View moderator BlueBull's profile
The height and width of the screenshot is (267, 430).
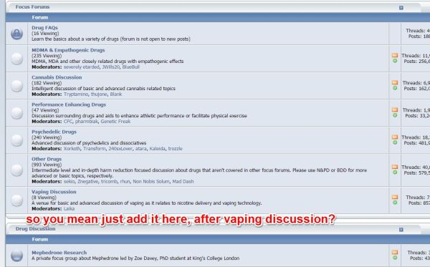click(131, 67)
